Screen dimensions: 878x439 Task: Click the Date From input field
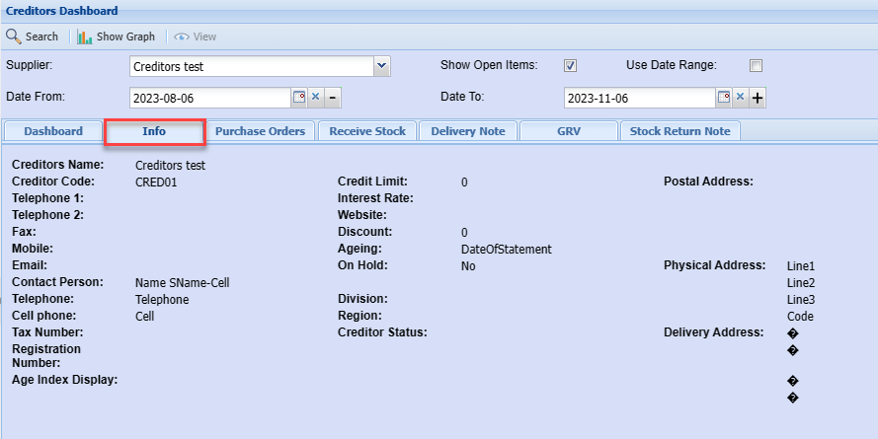pyautogui.click(x=209, y=98)
